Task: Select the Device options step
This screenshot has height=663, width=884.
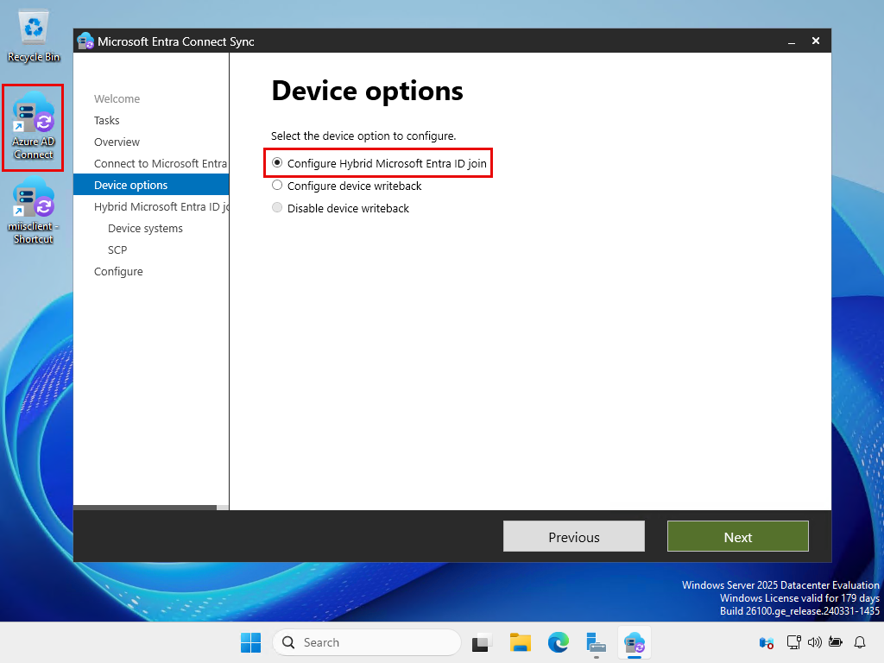Action: click(151, 185)
